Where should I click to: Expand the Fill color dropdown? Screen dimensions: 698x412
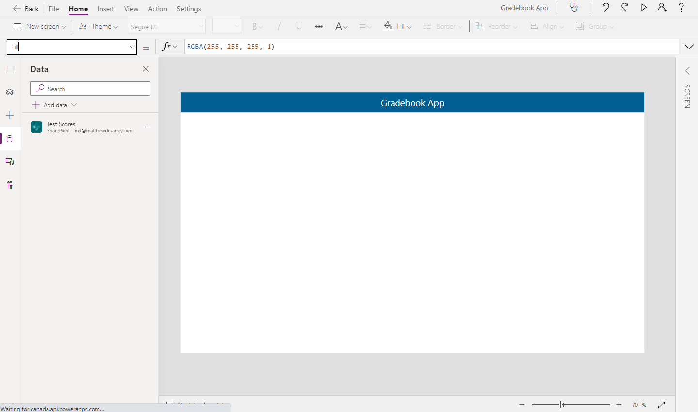397,26
